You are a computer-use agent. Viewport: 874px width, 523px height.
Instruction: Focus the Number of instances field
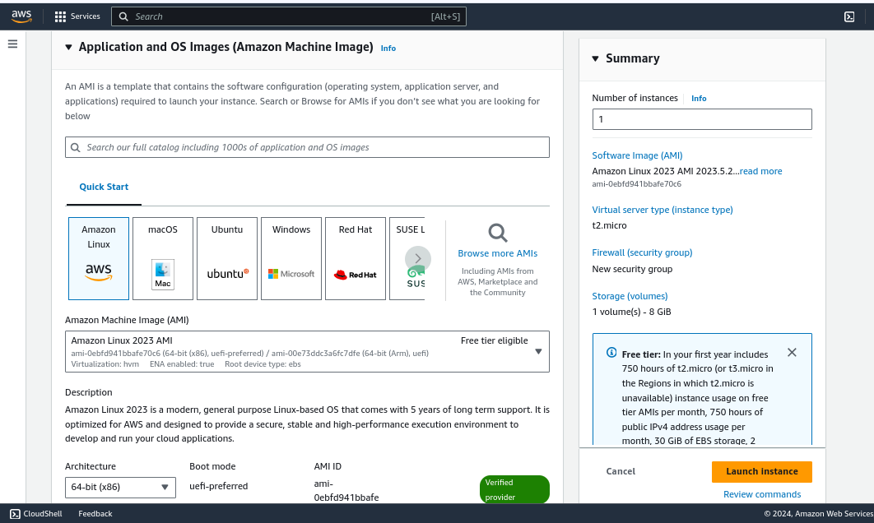(702, 119)
